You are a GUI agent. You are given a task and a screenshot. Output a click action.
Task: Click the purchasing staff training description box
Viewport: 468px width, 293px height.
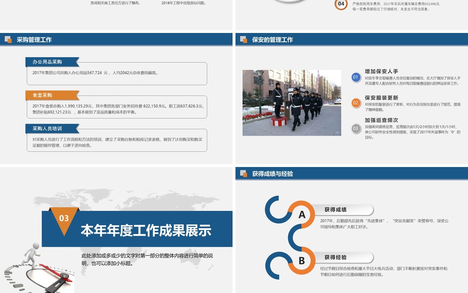tap(117, 140)
